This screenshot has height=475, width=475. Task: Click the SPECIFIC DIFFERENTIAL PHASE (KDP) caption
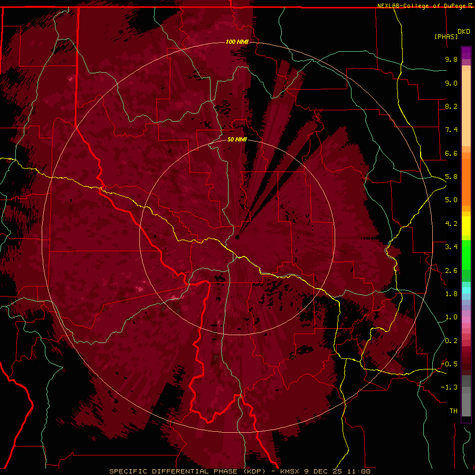[187, 471]
